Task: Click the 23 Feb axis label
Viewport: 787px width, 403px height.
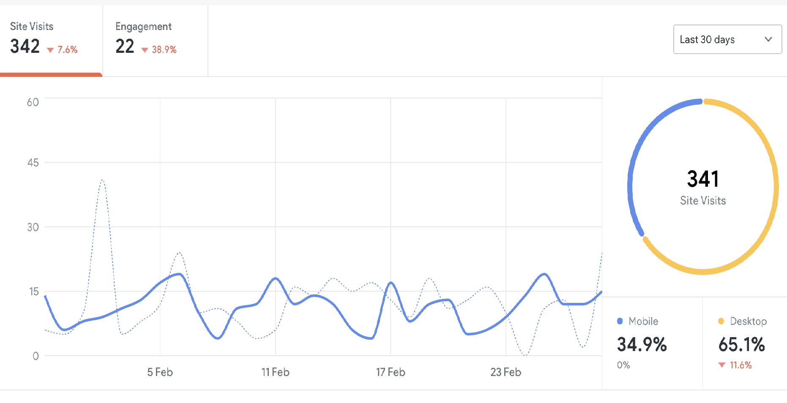Action: tap(506, 372)
